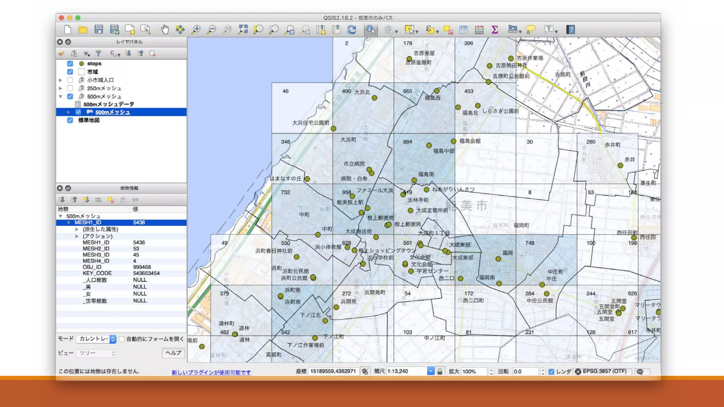Toggle visibility of the stops layer
This screenshot has height=407, width=724.
point(70,64)
